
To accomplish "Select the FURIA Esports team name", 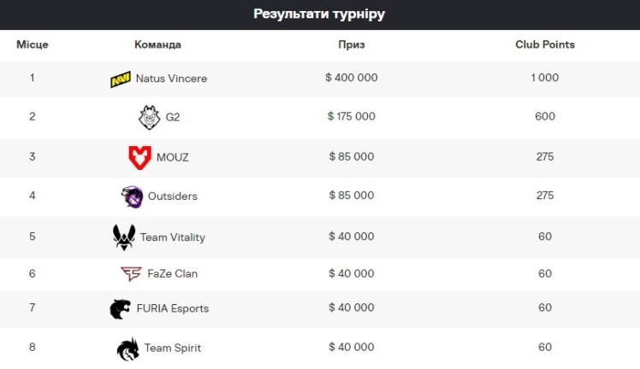I will [172, 308].
